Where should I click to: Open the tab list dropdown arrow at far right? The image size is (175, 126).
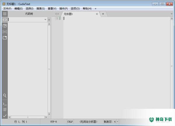click(171, 14)
